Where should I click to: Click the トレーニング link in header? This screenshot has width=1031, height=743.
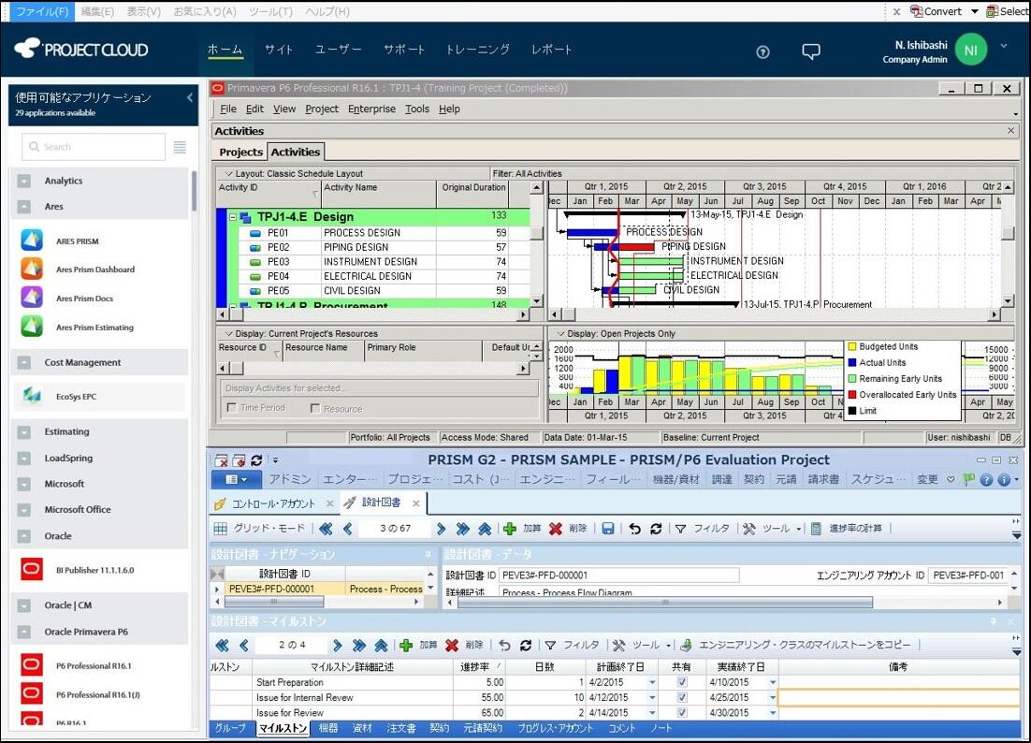pyautogui.click(x=477, y=50)
